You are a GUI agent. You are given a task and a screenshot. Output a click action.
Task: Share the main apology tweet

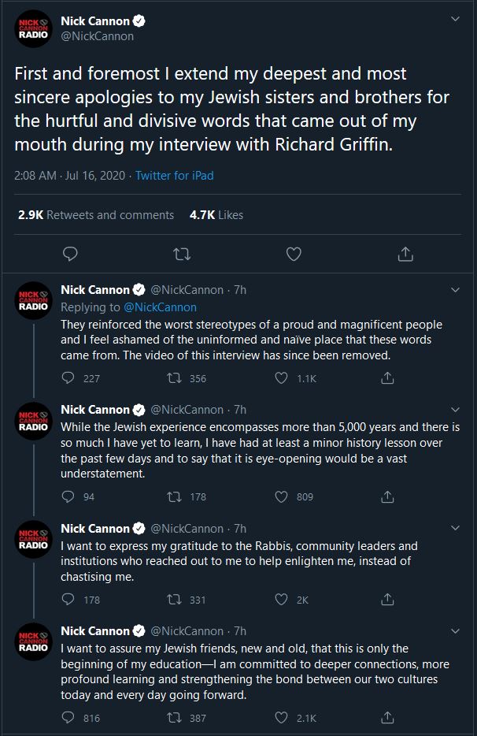point(405,254)
